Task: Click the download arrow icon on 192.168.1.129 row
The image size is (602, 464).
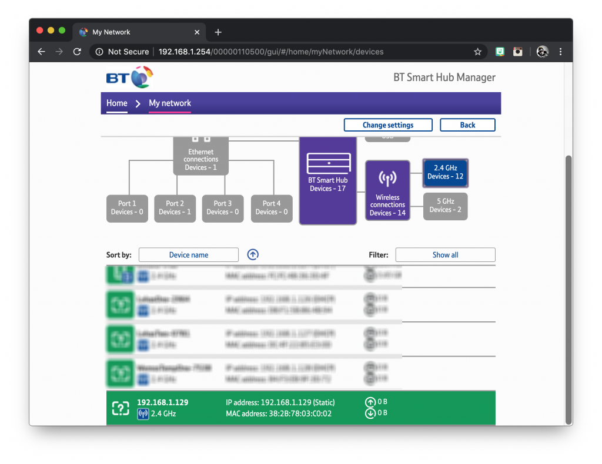Action: [x=370, y=413]
